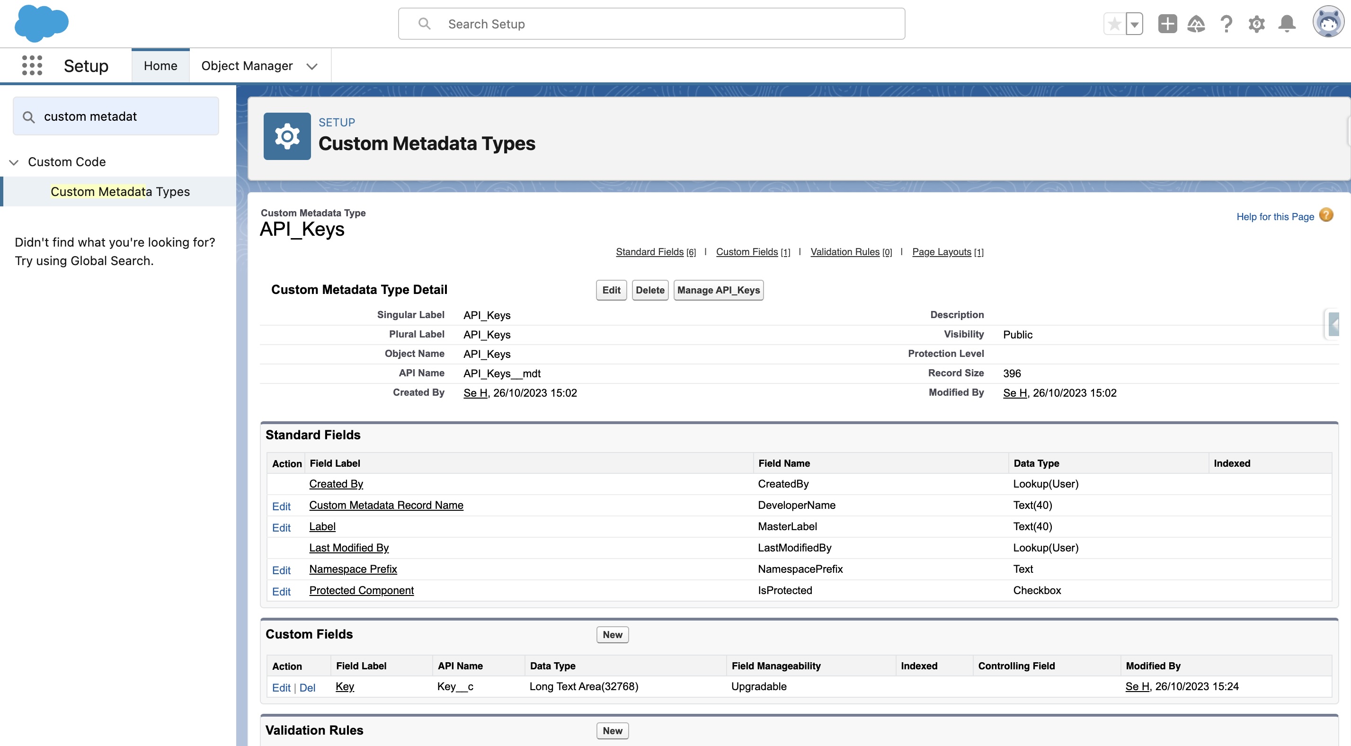Jump to Page Layouts [1] anchor link
This screenshot has height=746, width=1351.
[x=948, y=252]
